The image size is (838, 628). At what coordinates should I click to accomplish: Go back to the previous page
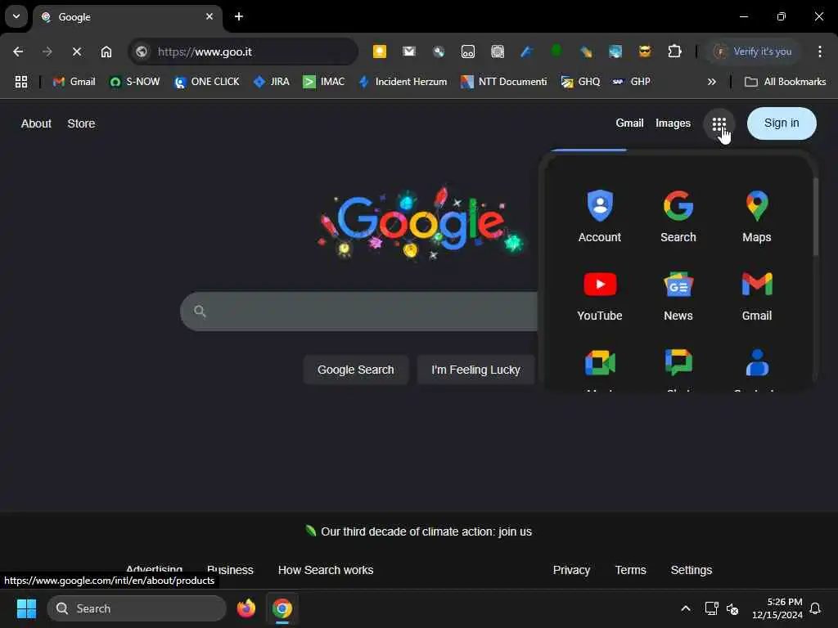click(x=18, y=52)
